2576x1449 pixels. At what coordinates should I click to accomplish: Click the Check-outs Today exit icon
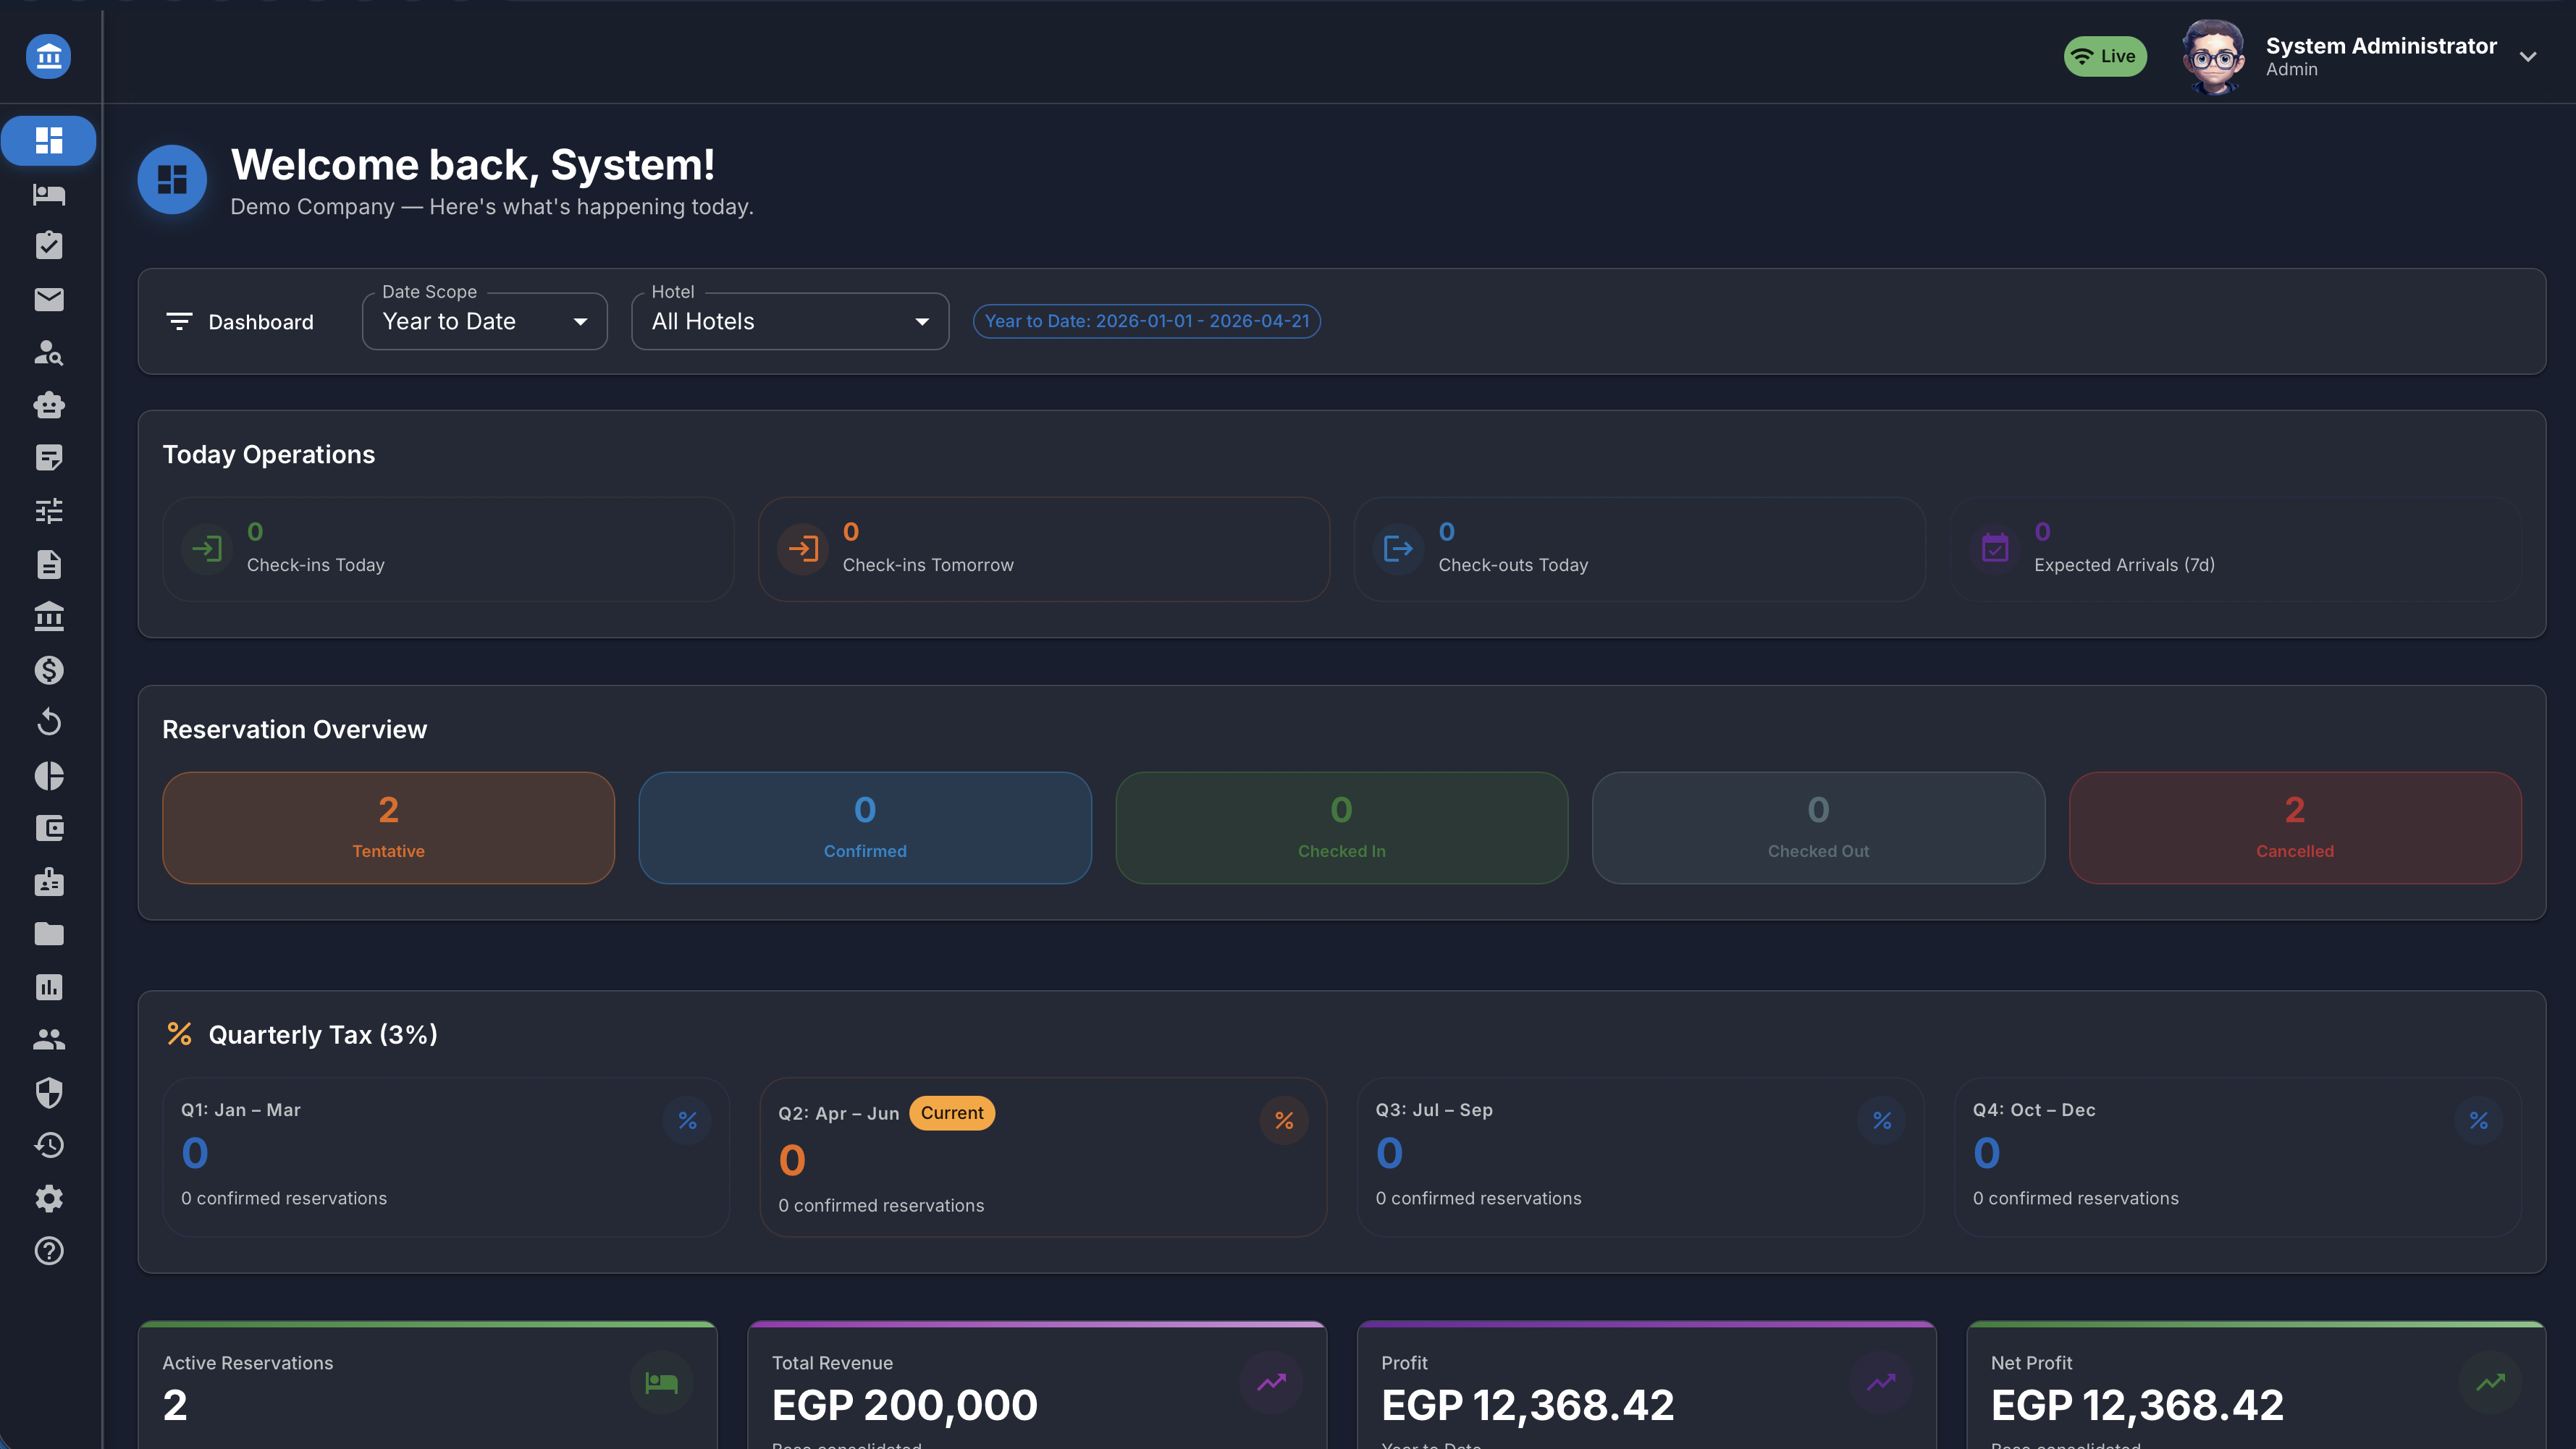1398,549
